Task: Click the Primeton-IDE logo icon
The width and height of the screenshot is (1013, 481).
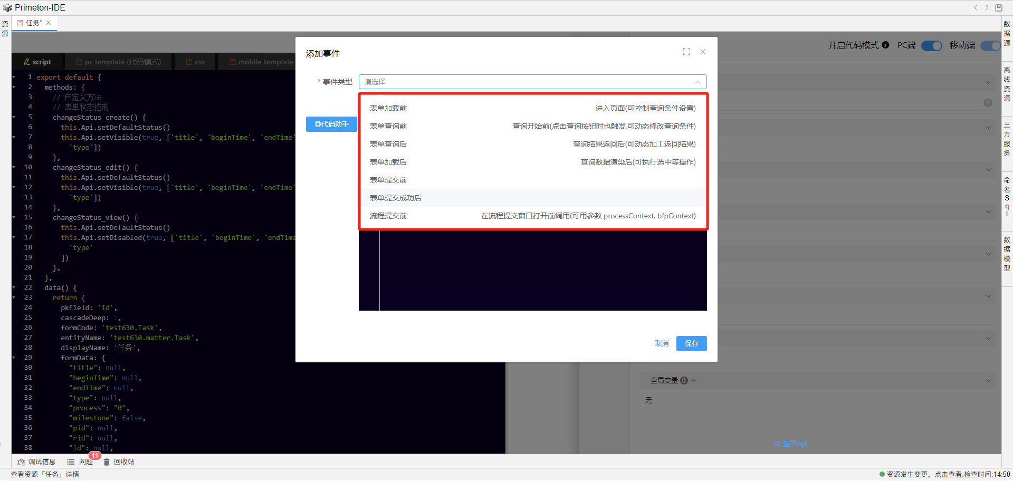Action: [7, 8]
